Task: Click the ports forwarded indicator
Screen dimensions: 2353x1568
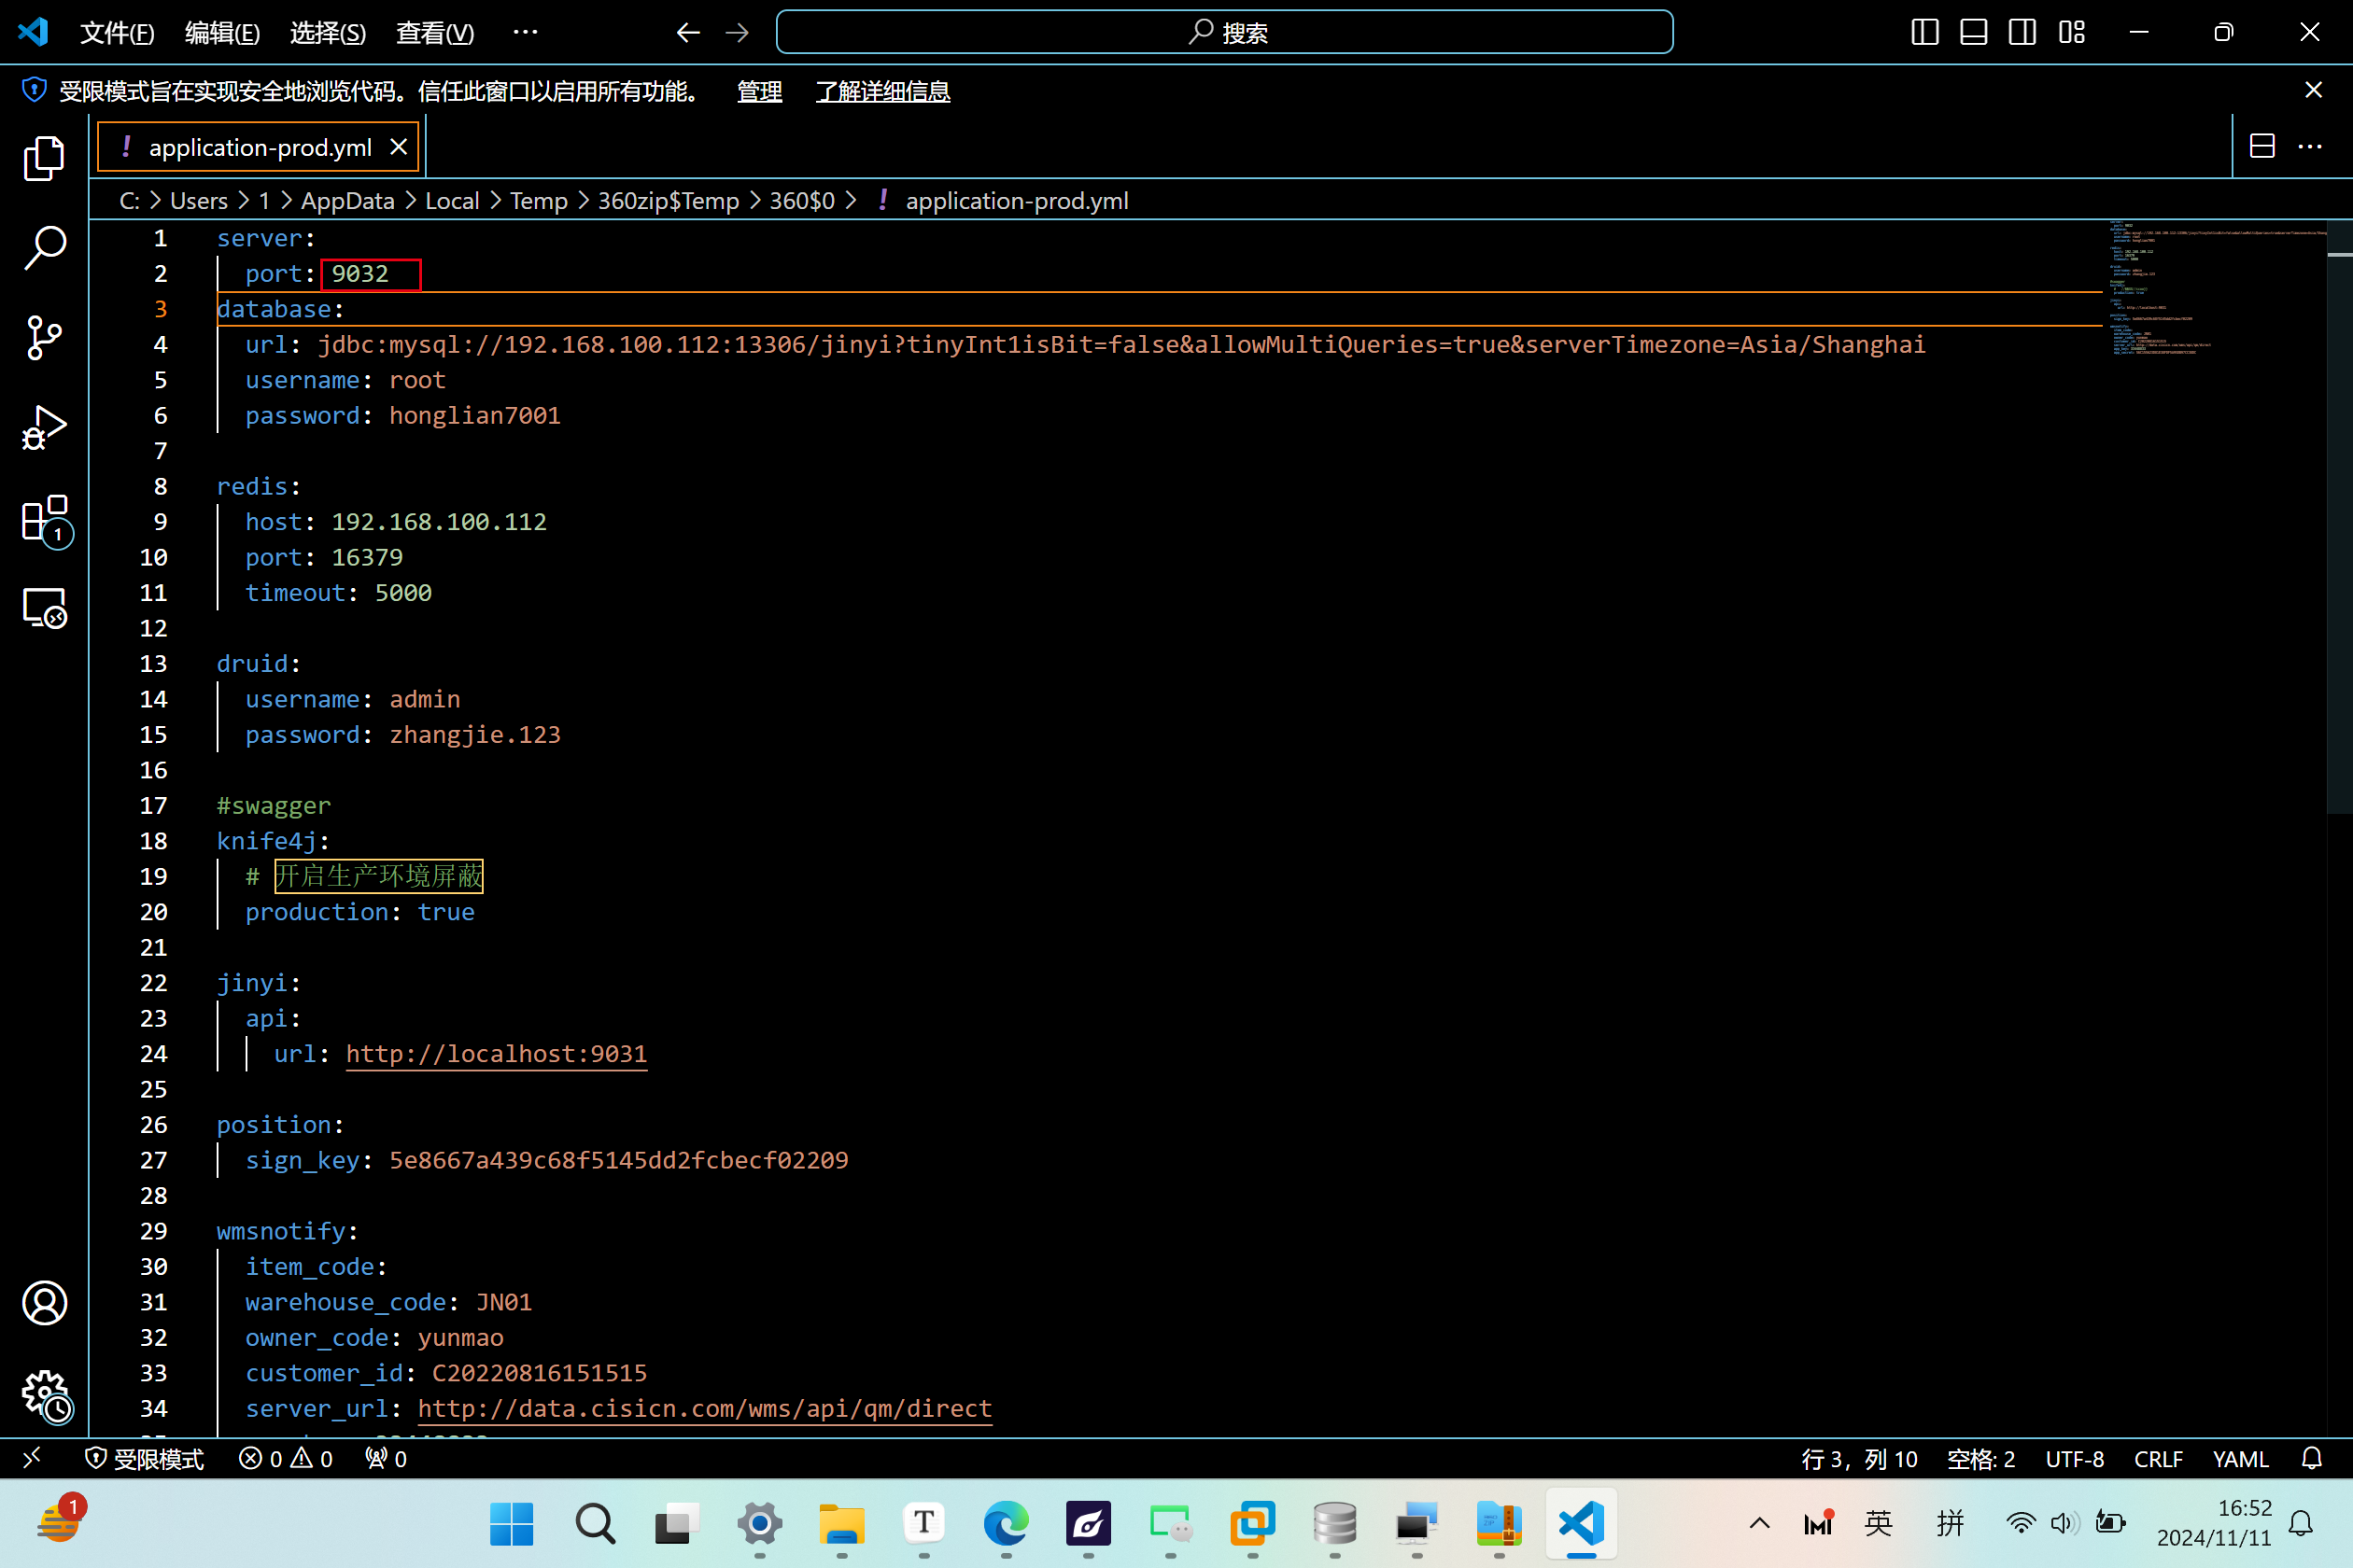Action: point(387,1458)
